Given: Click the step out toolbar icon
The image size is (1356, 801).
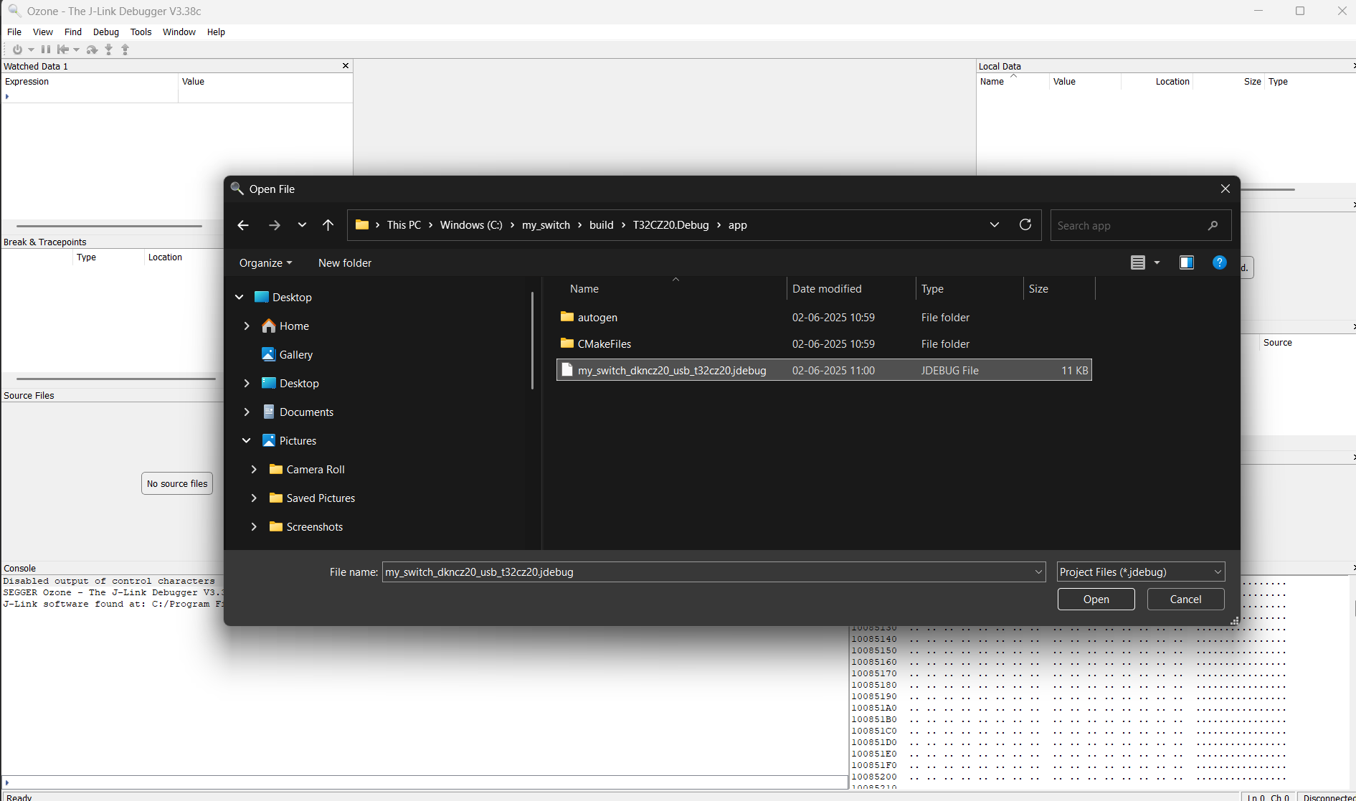Looking at the screenshot, I should pyautogui.click(x=125, y=49).
